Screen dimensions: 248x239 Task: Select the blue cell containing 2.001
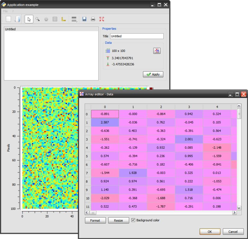click(189, 139)
